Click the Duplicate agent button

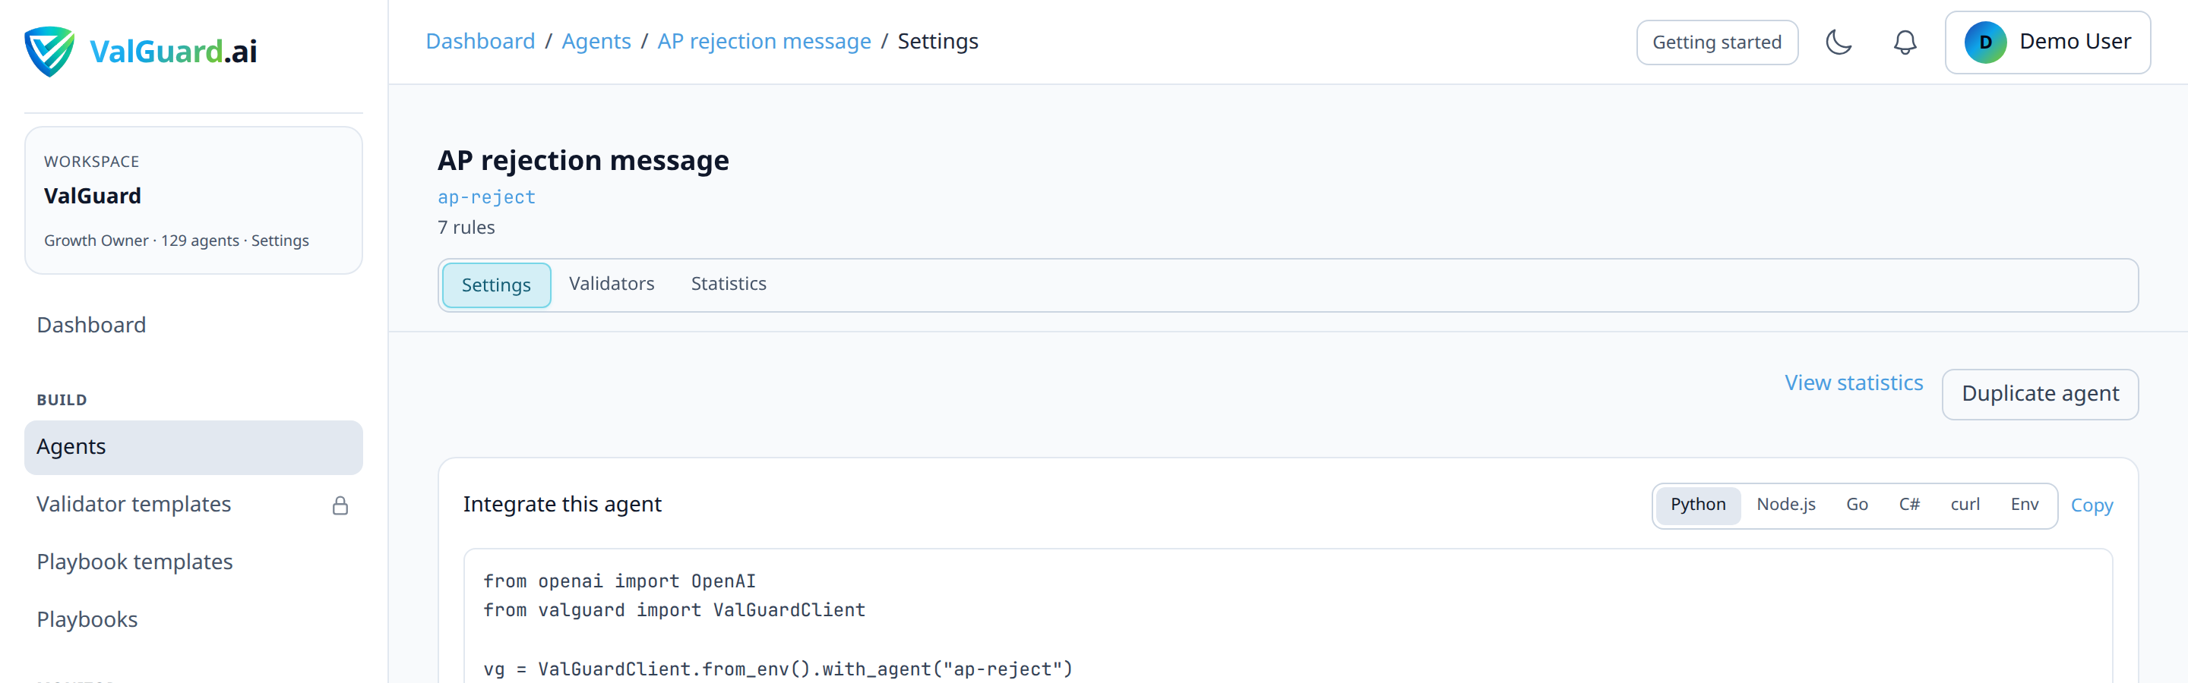2039,394
